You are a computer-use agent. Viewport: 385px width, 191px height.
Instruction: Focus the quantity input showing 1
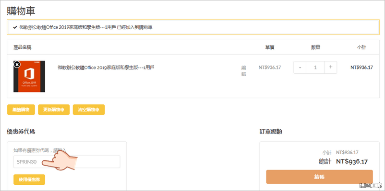[315, 67]
